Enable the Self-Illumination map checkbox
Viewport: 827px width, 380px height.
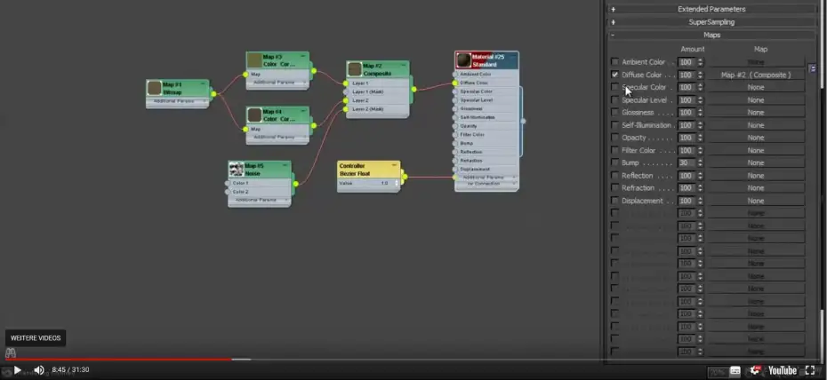tap(614, 125)
